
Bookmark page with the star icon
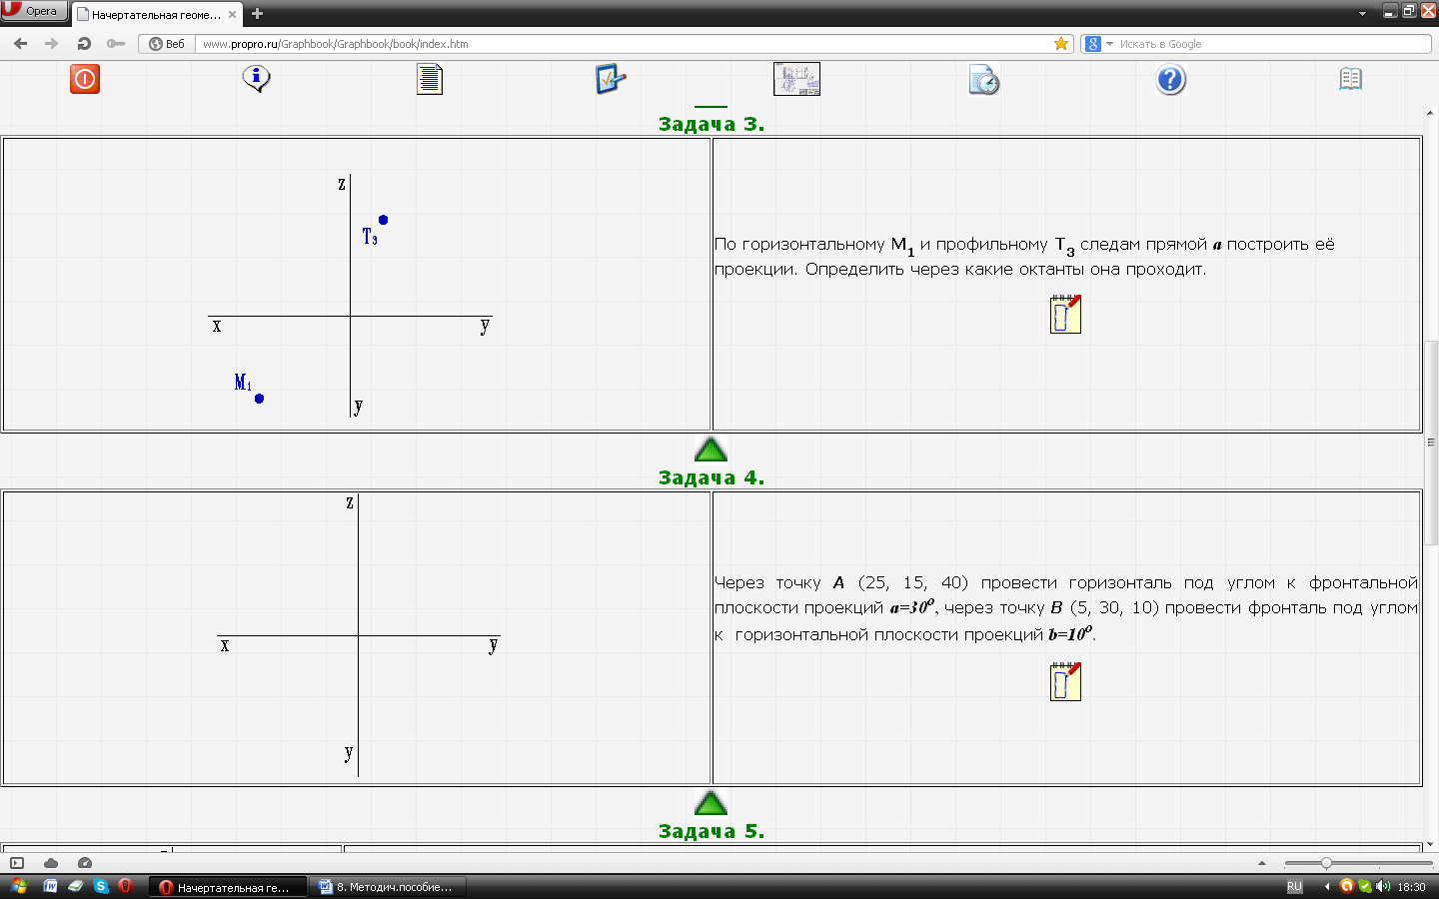(x=1060, y=44)
